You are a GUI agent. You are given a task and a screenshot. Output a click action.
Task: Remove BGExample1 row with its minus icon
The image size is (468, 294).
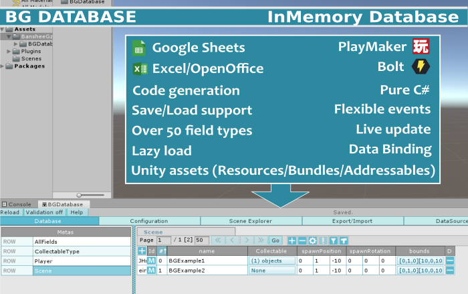450,260
